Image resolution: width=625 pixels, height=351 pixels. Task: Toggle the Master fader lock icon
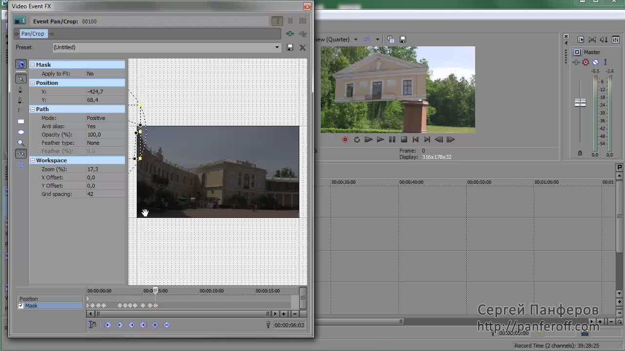pyautogui.click(x=580, y=153)
